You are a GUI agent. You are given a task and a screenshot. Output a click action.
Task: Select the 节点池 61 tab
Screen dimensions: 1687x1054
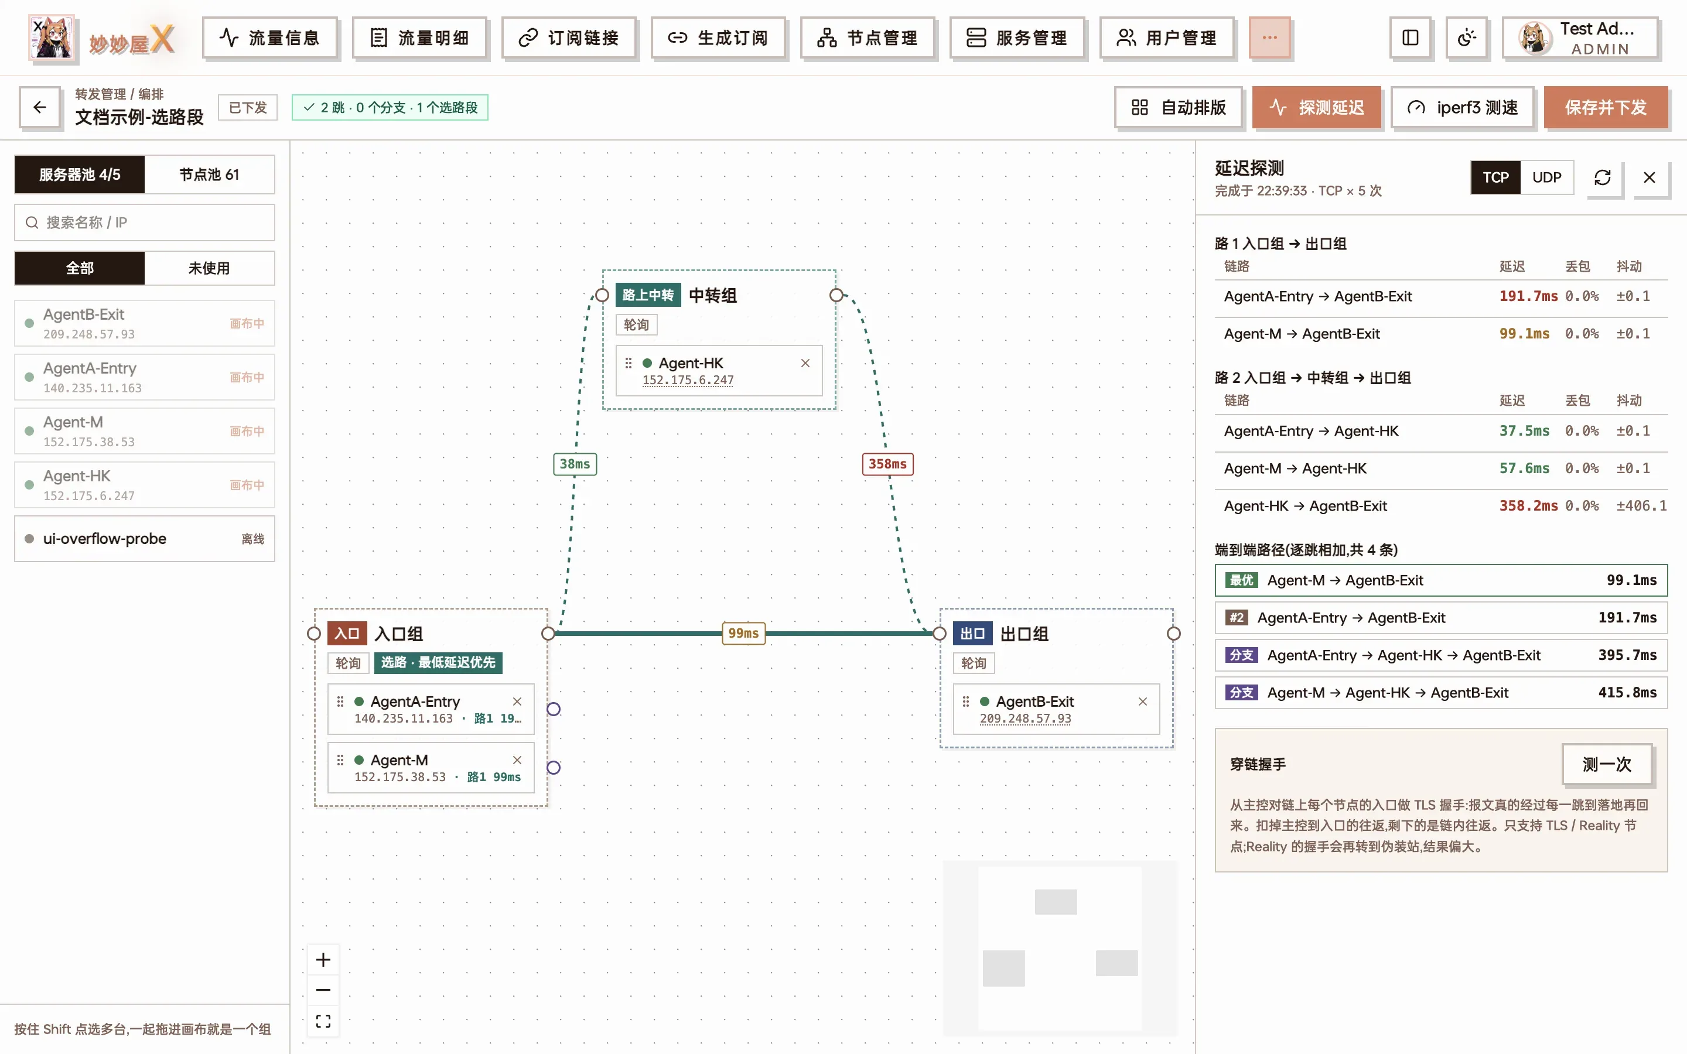(209, 174)
